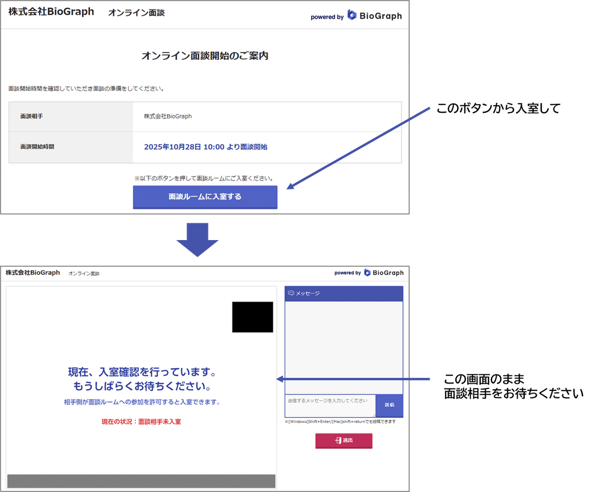
Task: Click the BioGraph hexagon logo in top header
Action: point(351,15)
